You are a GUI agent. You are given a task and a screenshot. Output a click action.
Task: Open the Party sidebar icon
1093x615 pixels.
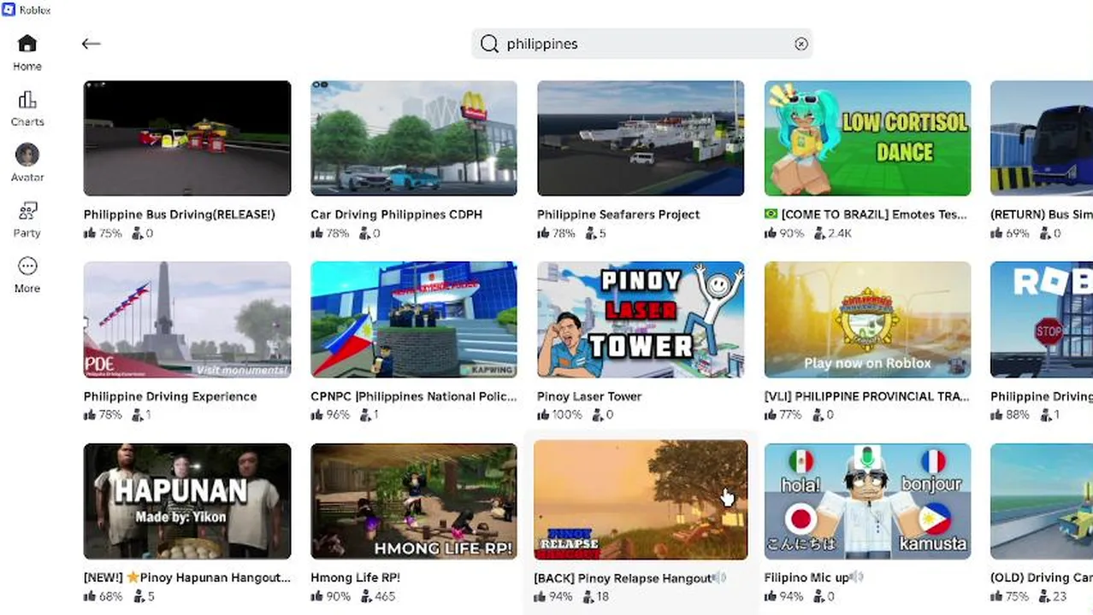pos(27,210)
